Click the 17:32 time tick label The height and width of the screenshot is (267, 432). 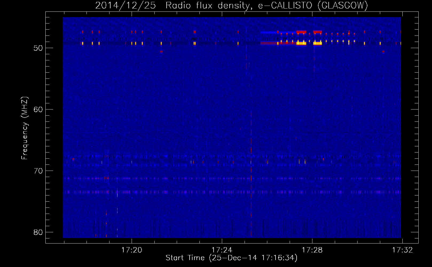(402, 250)
